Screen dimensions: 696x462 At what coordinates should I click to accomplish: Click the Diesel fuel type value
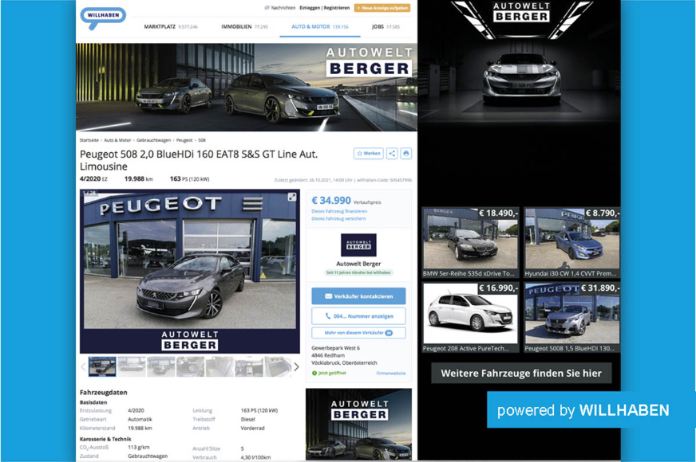pos(247,419)
